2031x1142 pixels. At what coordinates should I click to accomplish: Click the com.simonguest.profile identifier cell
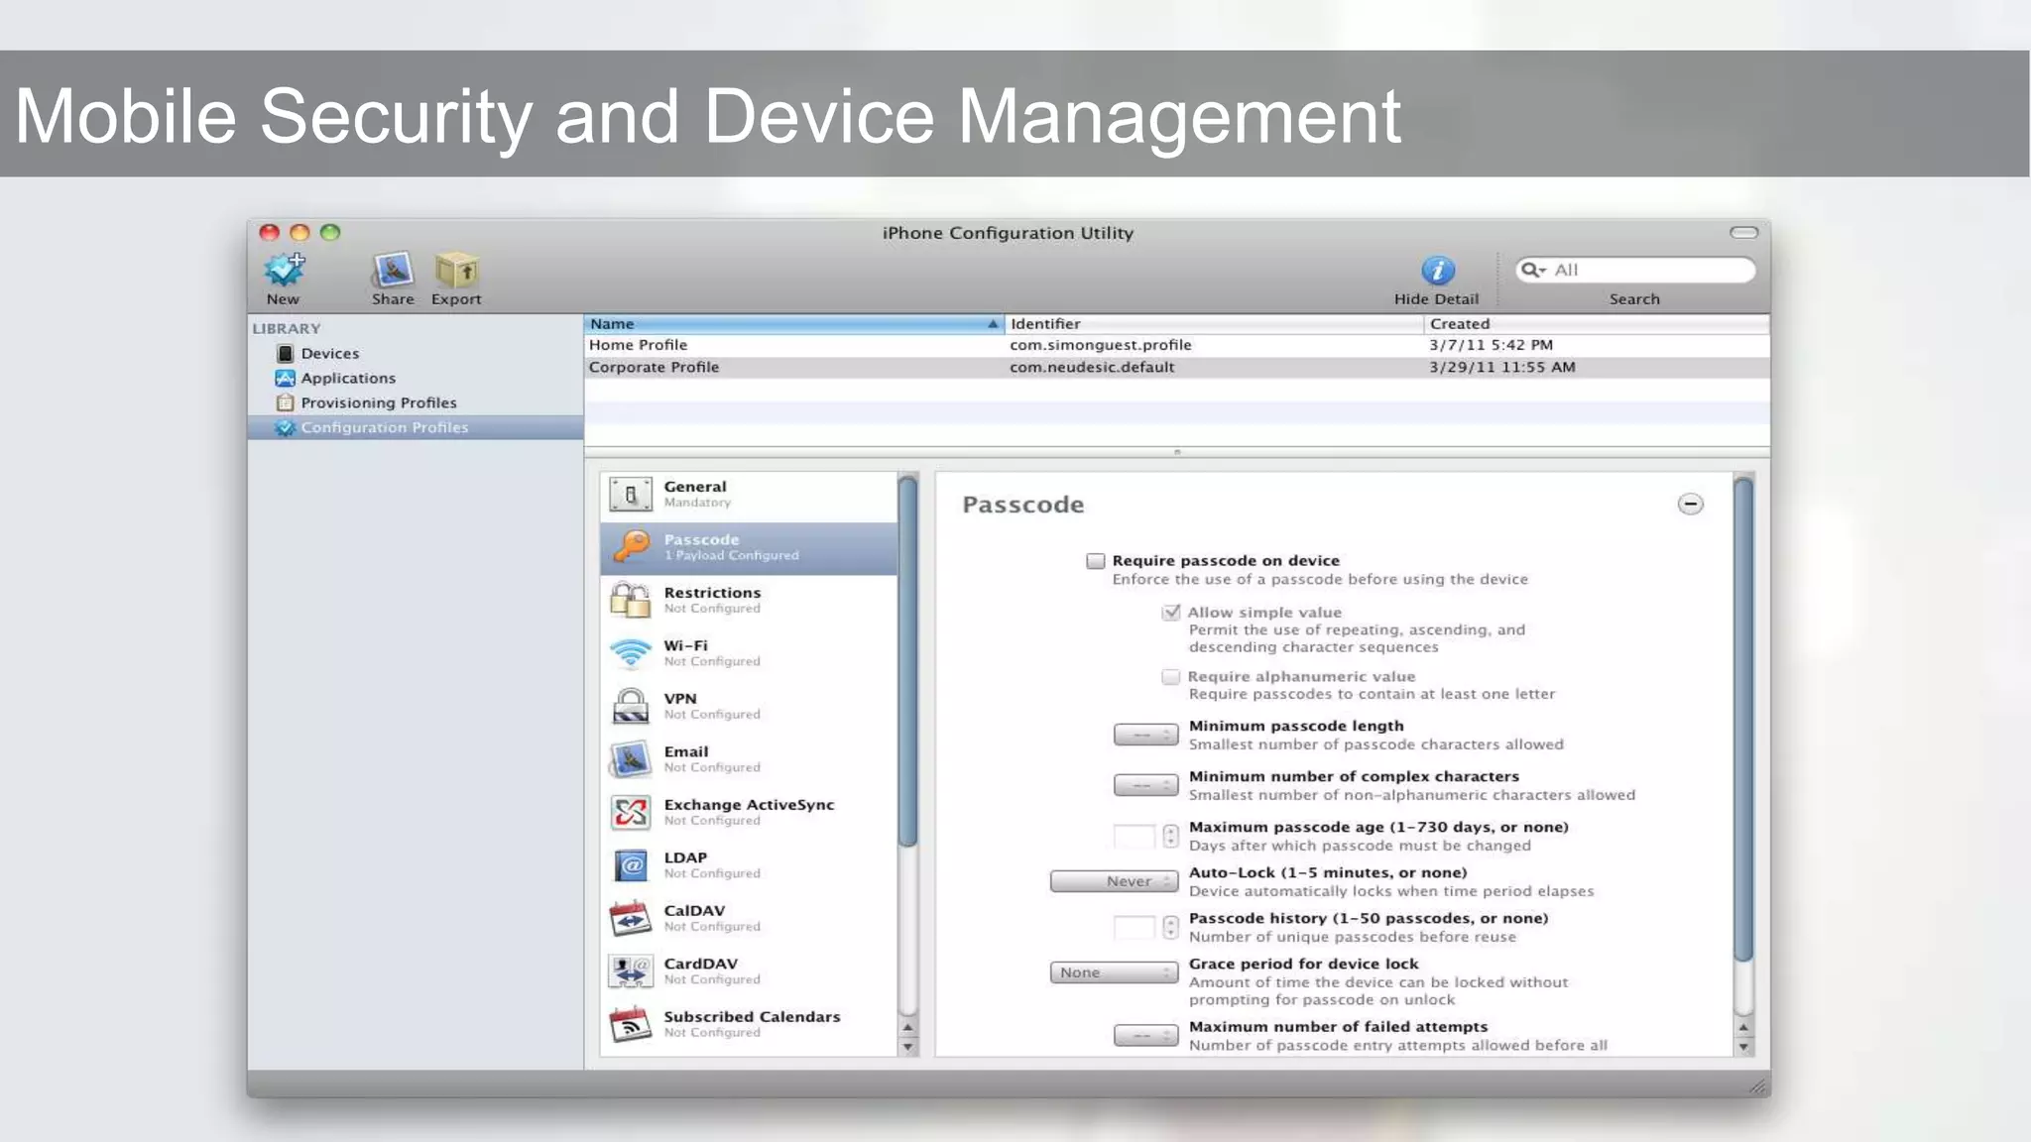[1101, 345]
